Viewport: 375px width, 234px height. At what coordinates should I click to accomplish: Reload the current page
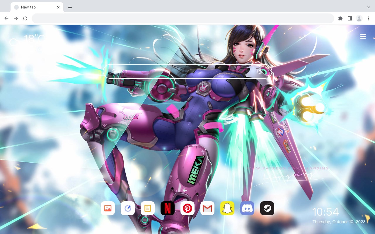coord(25,18)
